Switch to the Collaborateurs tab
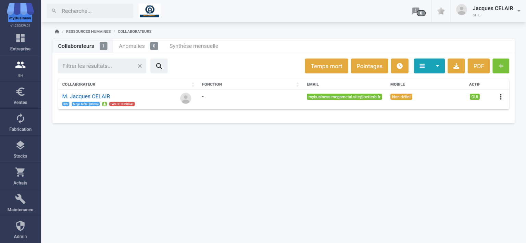Screen dimensions: 526x243 (x=83, y=46)
